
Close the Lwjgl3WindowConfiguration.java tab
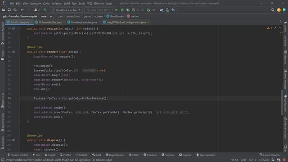[148, 22]
